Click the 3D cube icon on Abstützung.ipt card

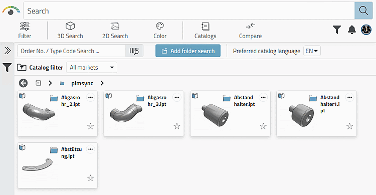[x=22, y=147]
